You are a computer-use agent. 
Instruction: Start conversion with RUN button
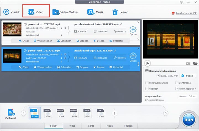click(x=189, y=120)
